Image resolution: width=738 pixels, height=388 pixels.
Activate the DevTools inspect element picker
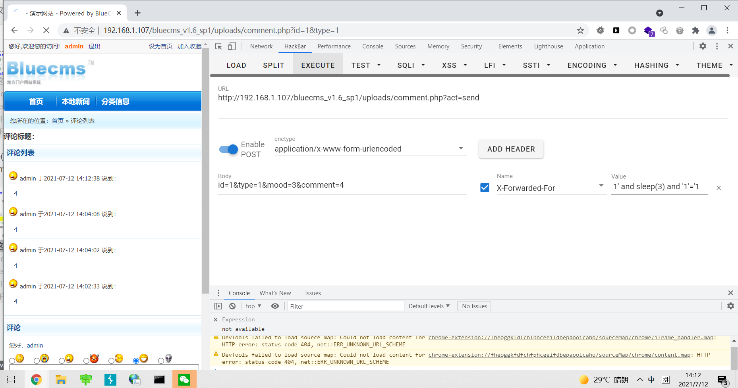point(218,46)
